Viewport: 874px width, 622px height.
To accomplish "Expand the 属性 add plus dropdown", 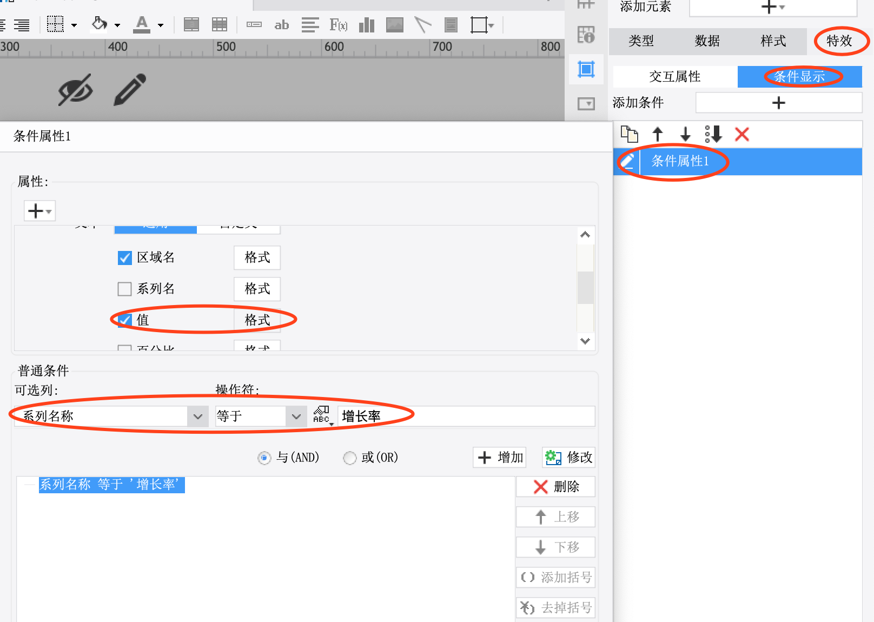I will [x=39, y=210].
